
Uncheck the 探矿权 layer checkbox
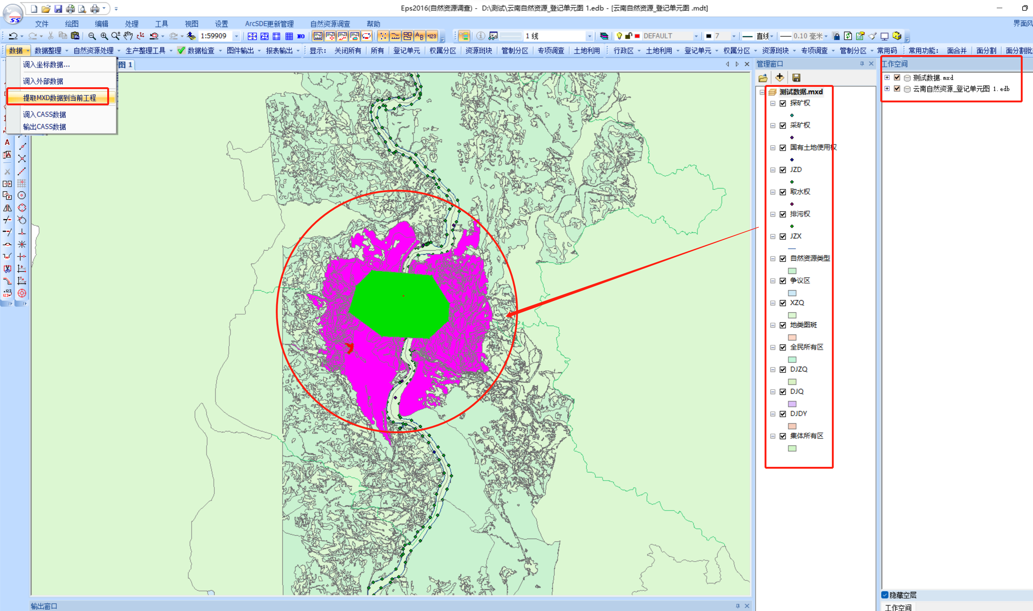(x=783, y=103)
